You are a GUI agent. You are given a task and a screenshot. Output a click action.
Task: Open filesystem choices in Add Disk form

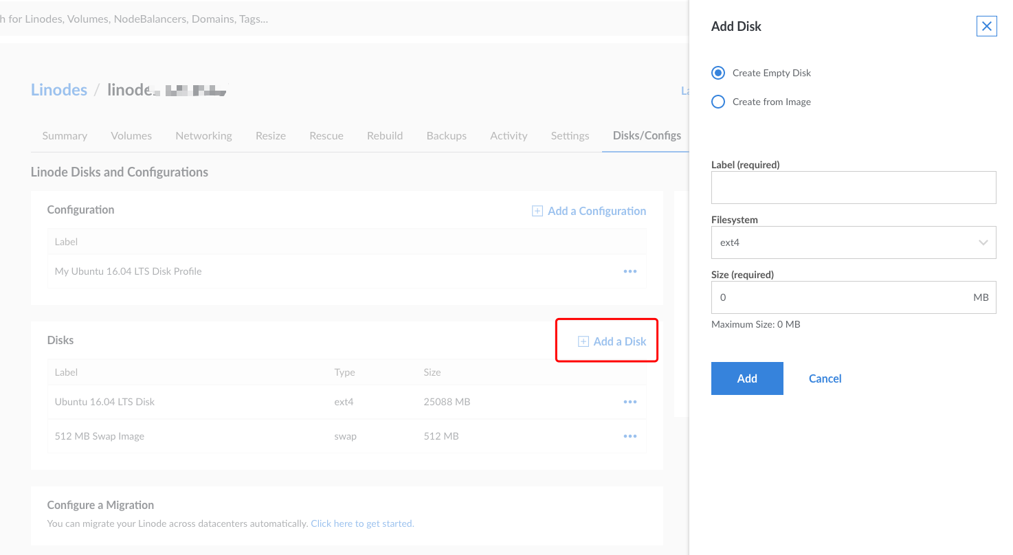coord(854,242)
